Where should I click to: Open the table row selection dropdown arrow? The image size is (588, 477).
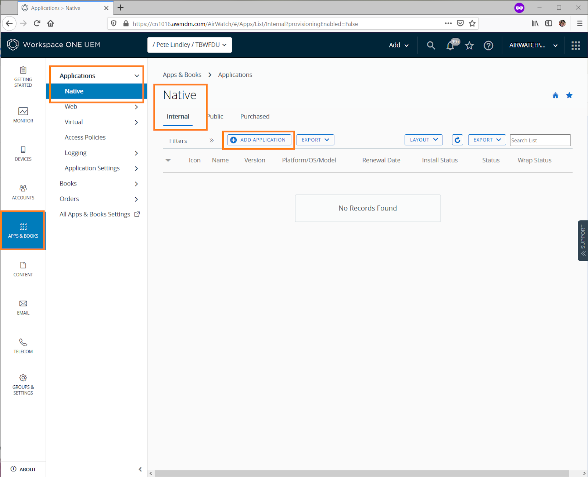[168, 160]
